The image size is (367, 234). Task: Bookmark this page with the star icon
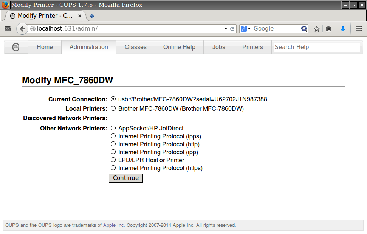[x=316, y=28]
